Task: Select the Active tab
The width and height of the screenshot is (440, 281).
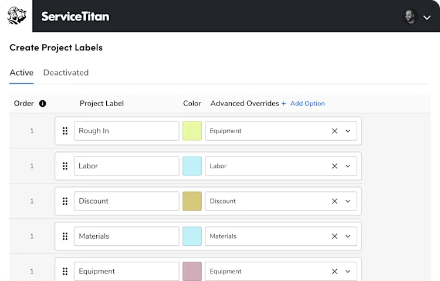Action: pos(21,73)
